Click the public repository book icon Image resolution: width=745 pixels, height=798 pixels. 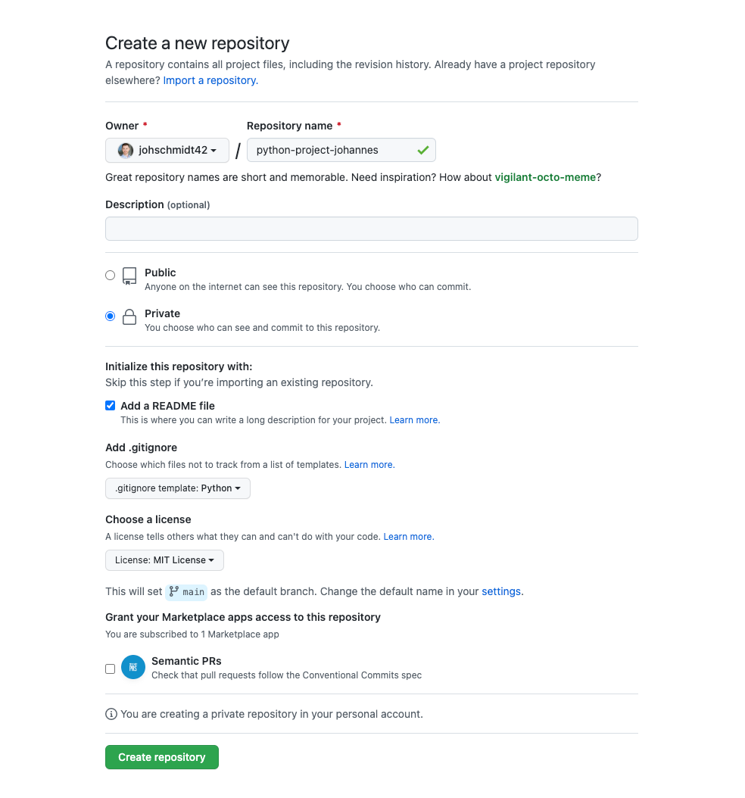[x=129, y=276]
